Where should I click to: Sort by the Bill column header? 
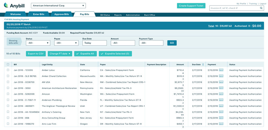[15, 65]
